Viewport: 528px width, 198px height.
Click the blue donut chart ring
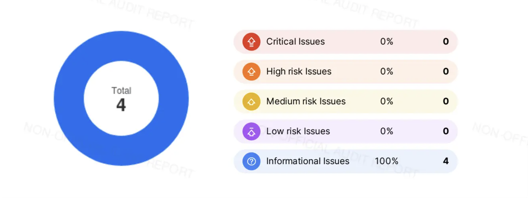click(68, 98)
